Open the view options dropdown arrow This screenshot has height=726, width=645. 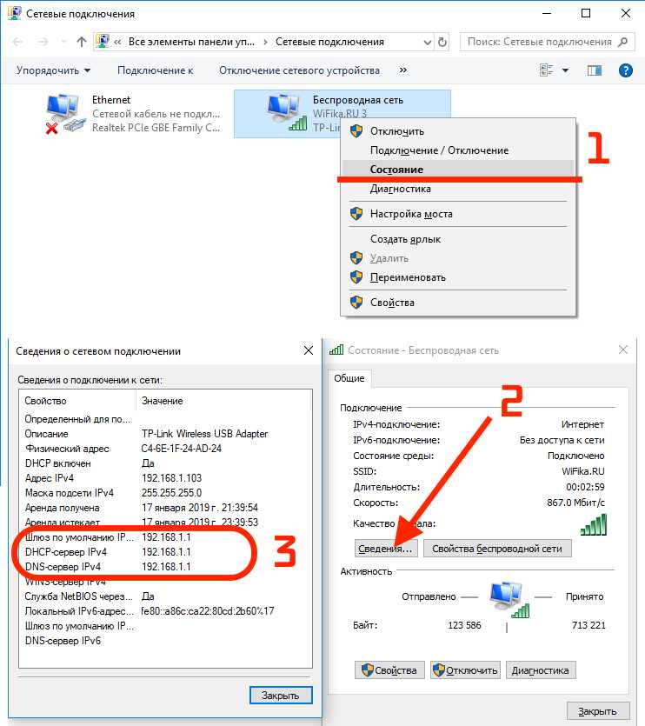[x=565, y=70]
